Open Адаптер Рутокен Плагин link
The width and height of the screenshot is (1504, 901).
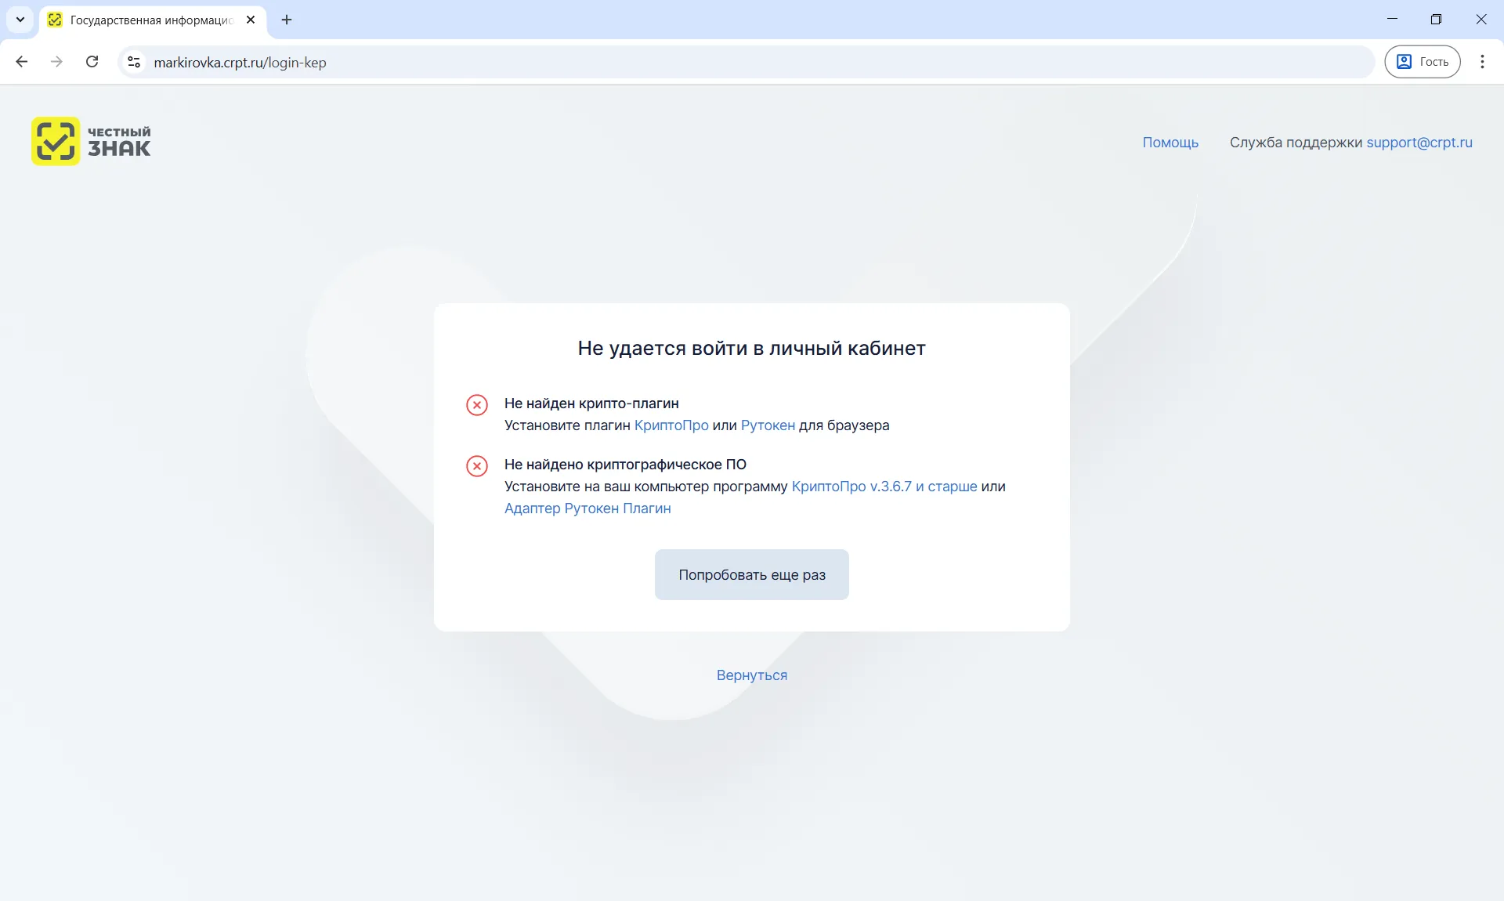coord(587,508)
